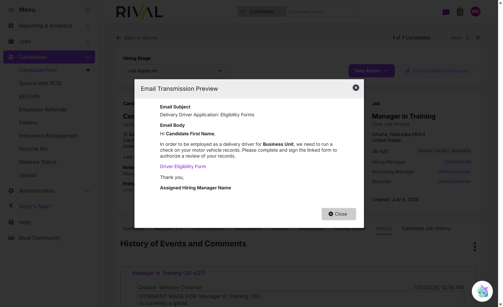Open the Recycle Bin menu item
This screenshot has height=307, width=503.
click(33, 149)
